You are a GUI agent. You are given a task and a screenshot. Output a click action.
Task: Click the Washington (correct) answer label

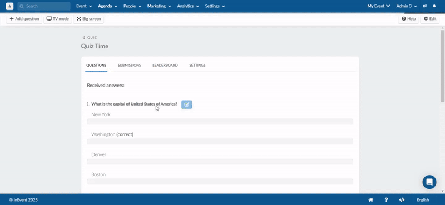pos(112,134)
